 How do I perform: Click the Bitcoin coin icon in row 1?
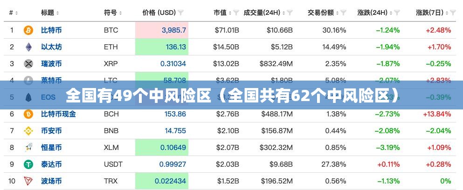28,30
